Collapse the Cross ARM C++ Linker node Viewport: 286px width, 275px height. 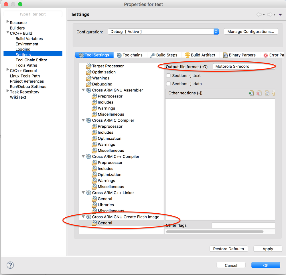(83, 192)
